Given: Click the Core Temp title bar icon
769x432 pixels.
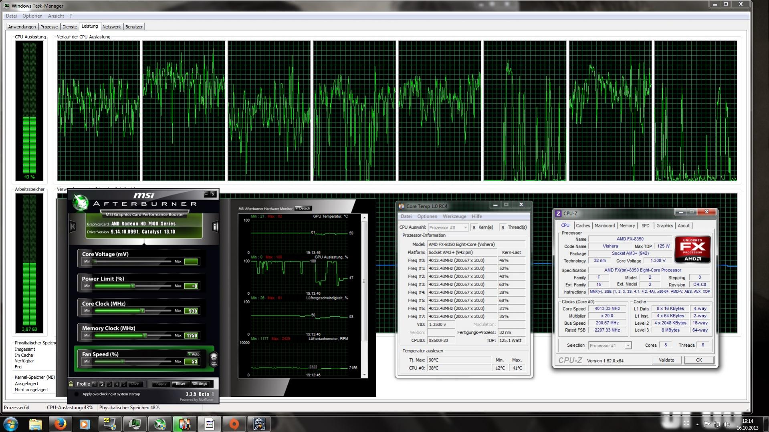Looking at the screenshot, I should (401, 206).
